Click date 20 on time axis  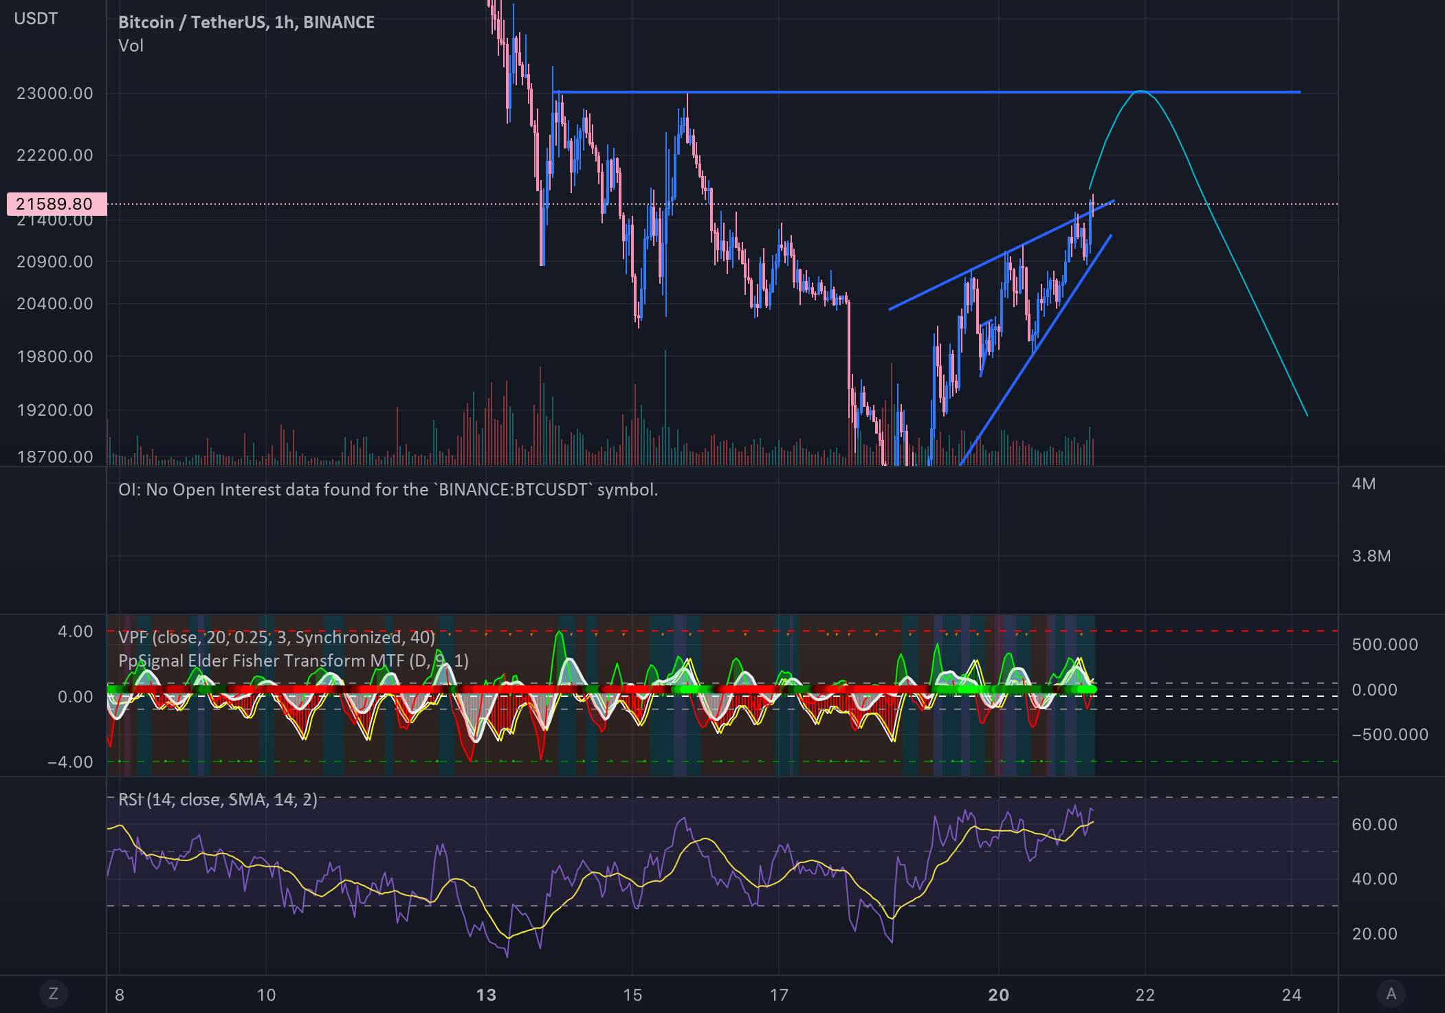[999, 994]
